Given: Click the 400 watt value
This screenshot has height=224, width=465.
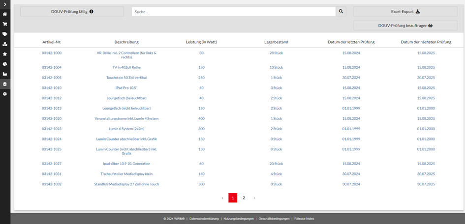Looking at the screenshot, I should (x=201, y=118).
